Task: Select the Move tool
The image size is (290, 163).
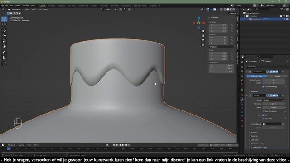Action: (x=4, y=30)
